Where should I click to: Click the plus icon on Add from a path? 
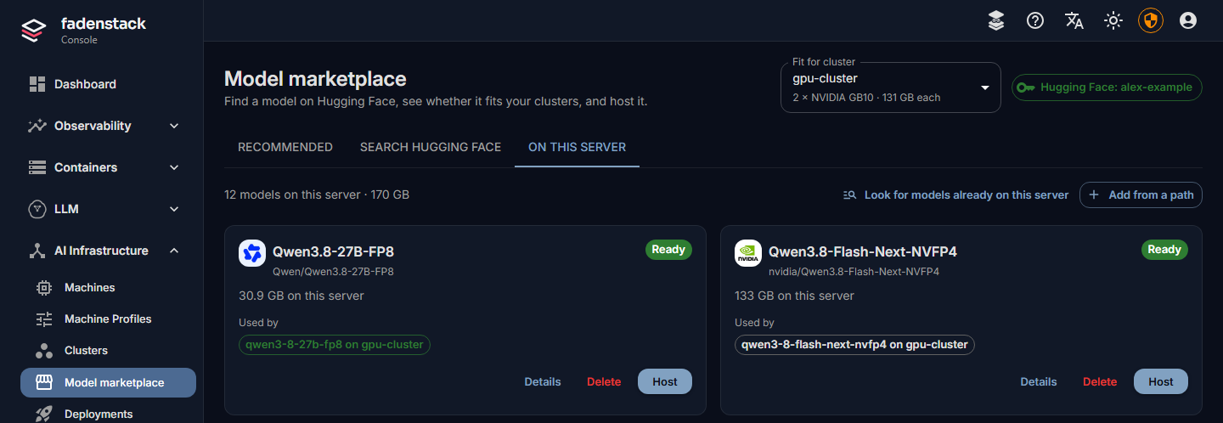tap(1094, 195)
